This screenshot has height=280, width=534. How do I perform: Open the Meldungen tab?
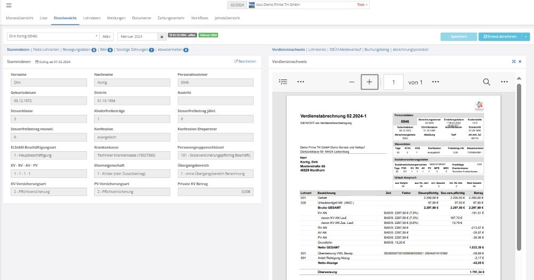pos(116,18)
